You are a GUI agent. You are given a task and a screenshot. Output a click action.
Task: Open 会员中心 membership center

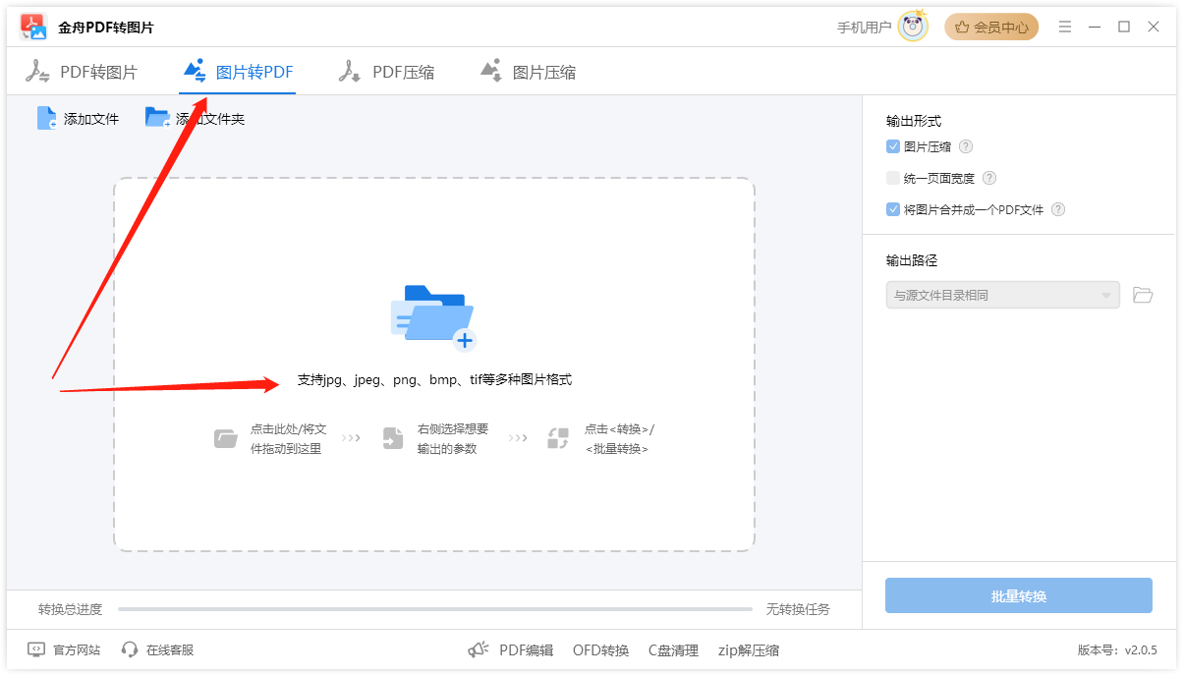click(x=990, y=27)
